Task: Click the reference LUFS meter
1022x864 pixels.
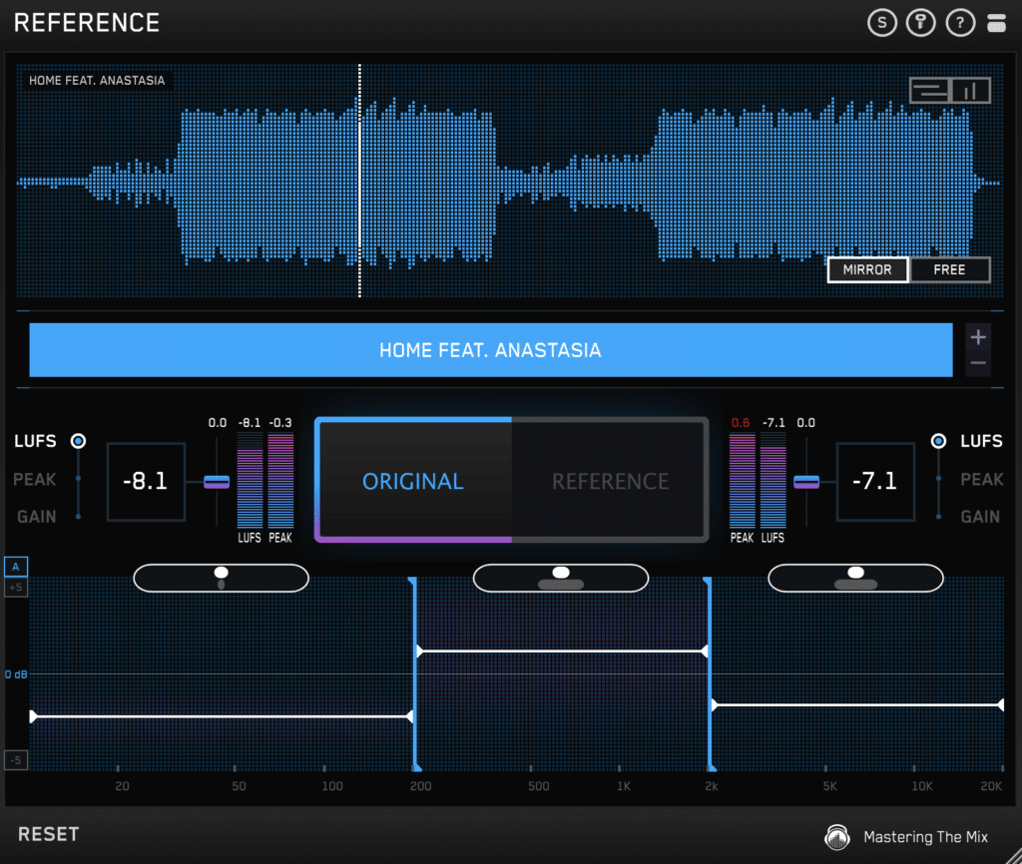Action: (x=773, y=480)
